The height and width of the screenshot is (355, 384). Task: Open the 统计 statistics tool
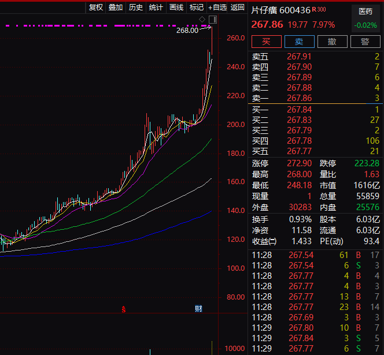156,8
